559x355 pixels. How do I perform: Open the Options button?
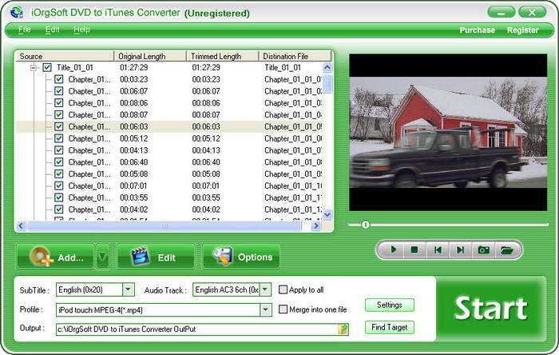(x=241, y=257)
